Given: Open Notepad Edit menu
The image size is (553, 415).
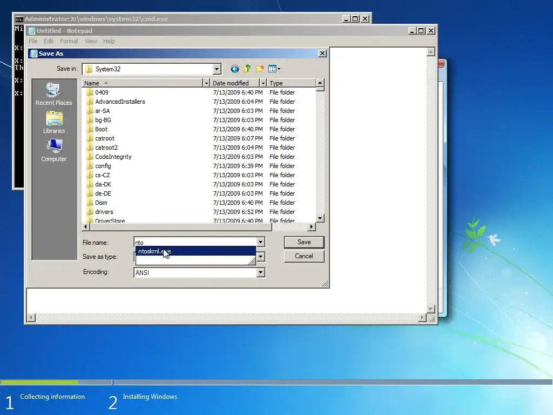Looking at the screenshot, I should pyautogui.click(x=49, y=41).
